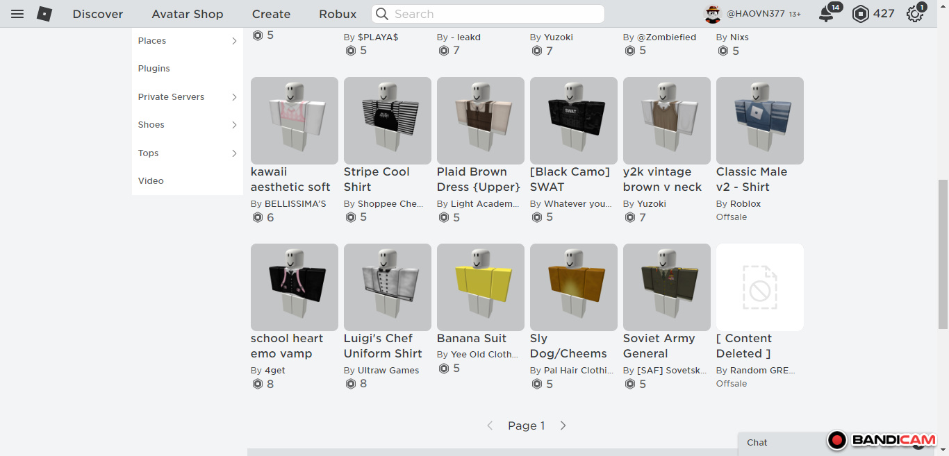Open the hamburger navigation menu
The width and height of the screenshot is (949, 456).
coord(17,14)
